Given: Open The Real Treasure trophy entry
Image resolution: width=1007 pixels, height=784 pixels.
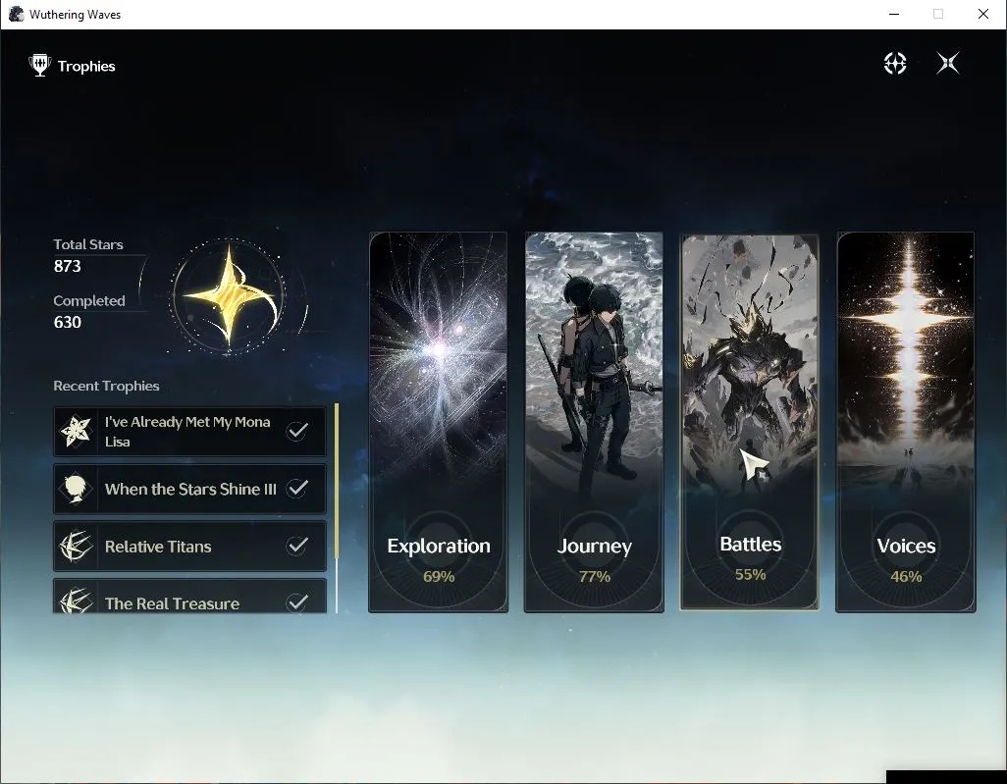Looking at the screenshot, I should tap(189, 597).
